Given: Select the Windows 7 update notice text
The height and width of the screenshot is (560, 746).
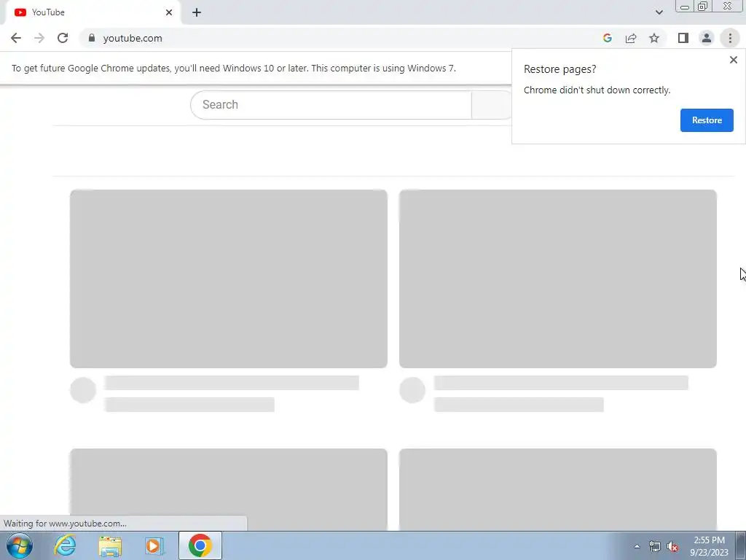Looking at the screenshot, I should point(234,68).
